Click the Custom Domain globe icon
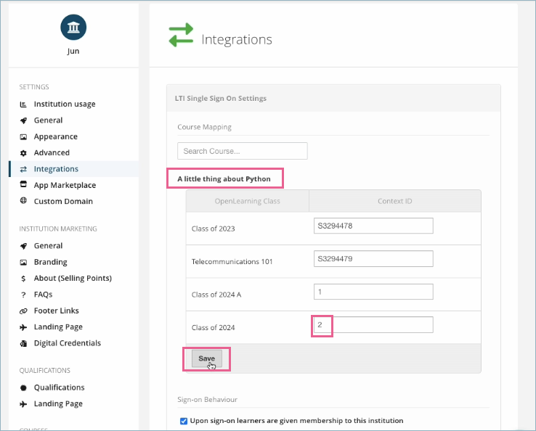Image resolution: width=536 pixels, height=431 pixels. [x=23, y=201]
